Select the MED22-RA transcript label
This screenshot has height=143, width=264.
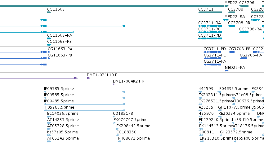click(x=235, y=17)
